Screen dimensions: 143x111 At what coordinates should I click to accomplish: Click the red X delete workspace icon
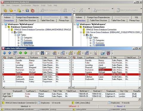coord(33,10)
